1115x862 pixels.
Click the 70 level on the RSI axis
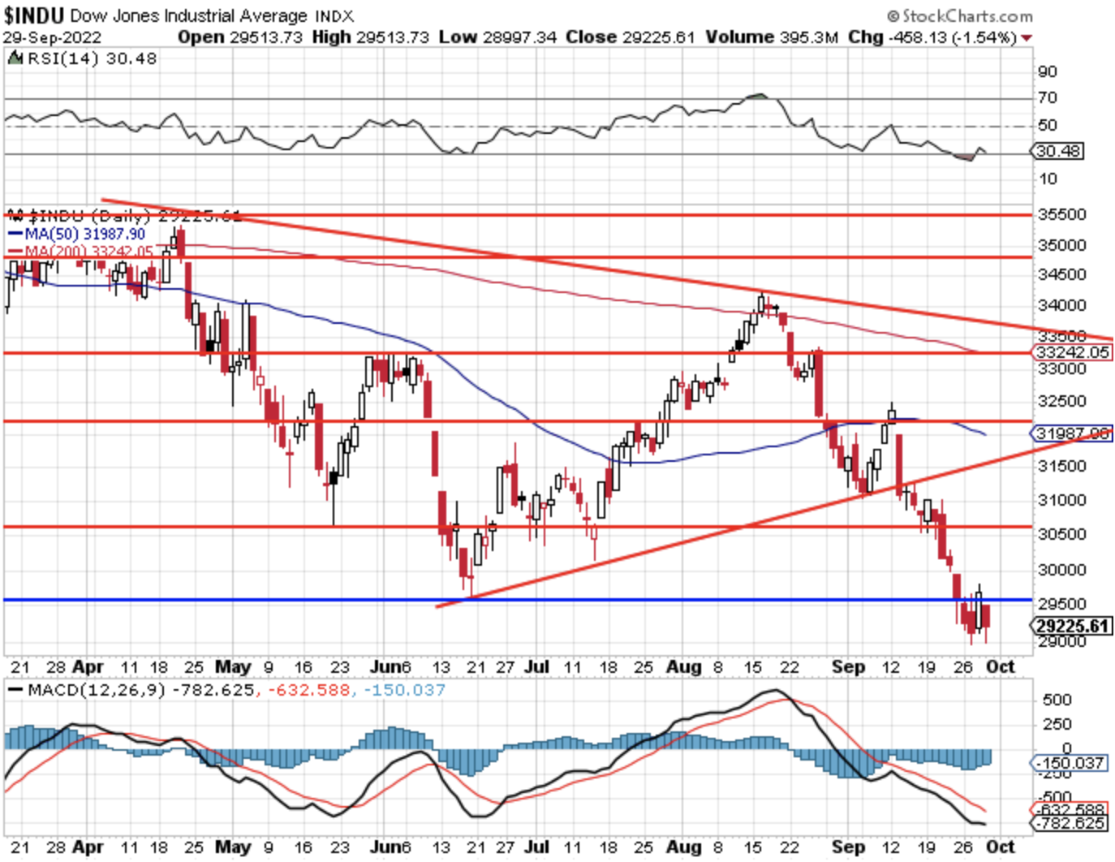click(x=1048, y=97)
